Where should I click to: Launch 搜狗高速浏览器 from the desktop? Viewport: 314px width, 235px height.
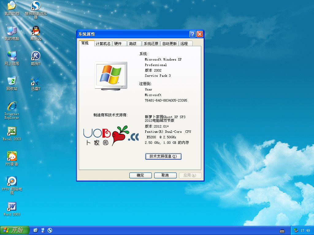[x=36, y=6]
